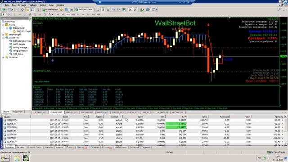The height and width of the screenshot is (162, 288).
Task: Open the Сервис menu
Action: tap(42, 5)
